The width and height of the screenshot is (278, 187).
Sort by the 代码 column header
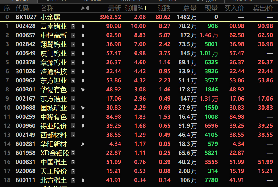22,8
